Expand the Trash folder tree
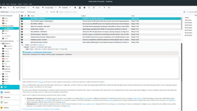The width and height of the screenshot is (197, 111). click(1, 74)
